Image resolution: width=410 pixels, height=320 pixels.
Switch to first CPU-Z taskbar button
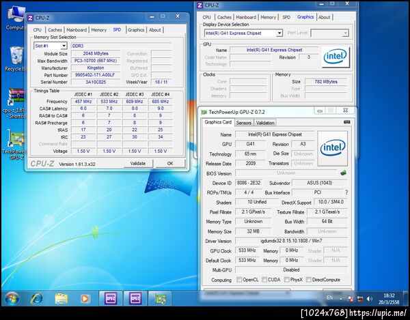pyautogui.click(x=111, y=298)
